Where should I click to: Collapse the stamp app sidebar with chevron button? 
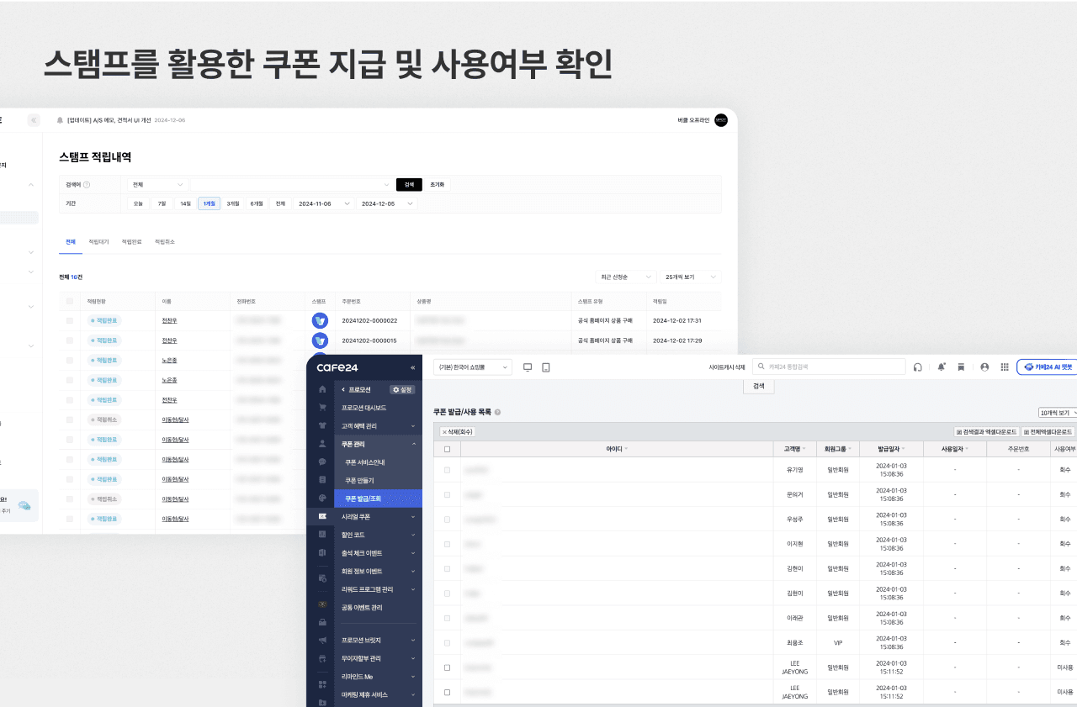(x=34, y=120)
